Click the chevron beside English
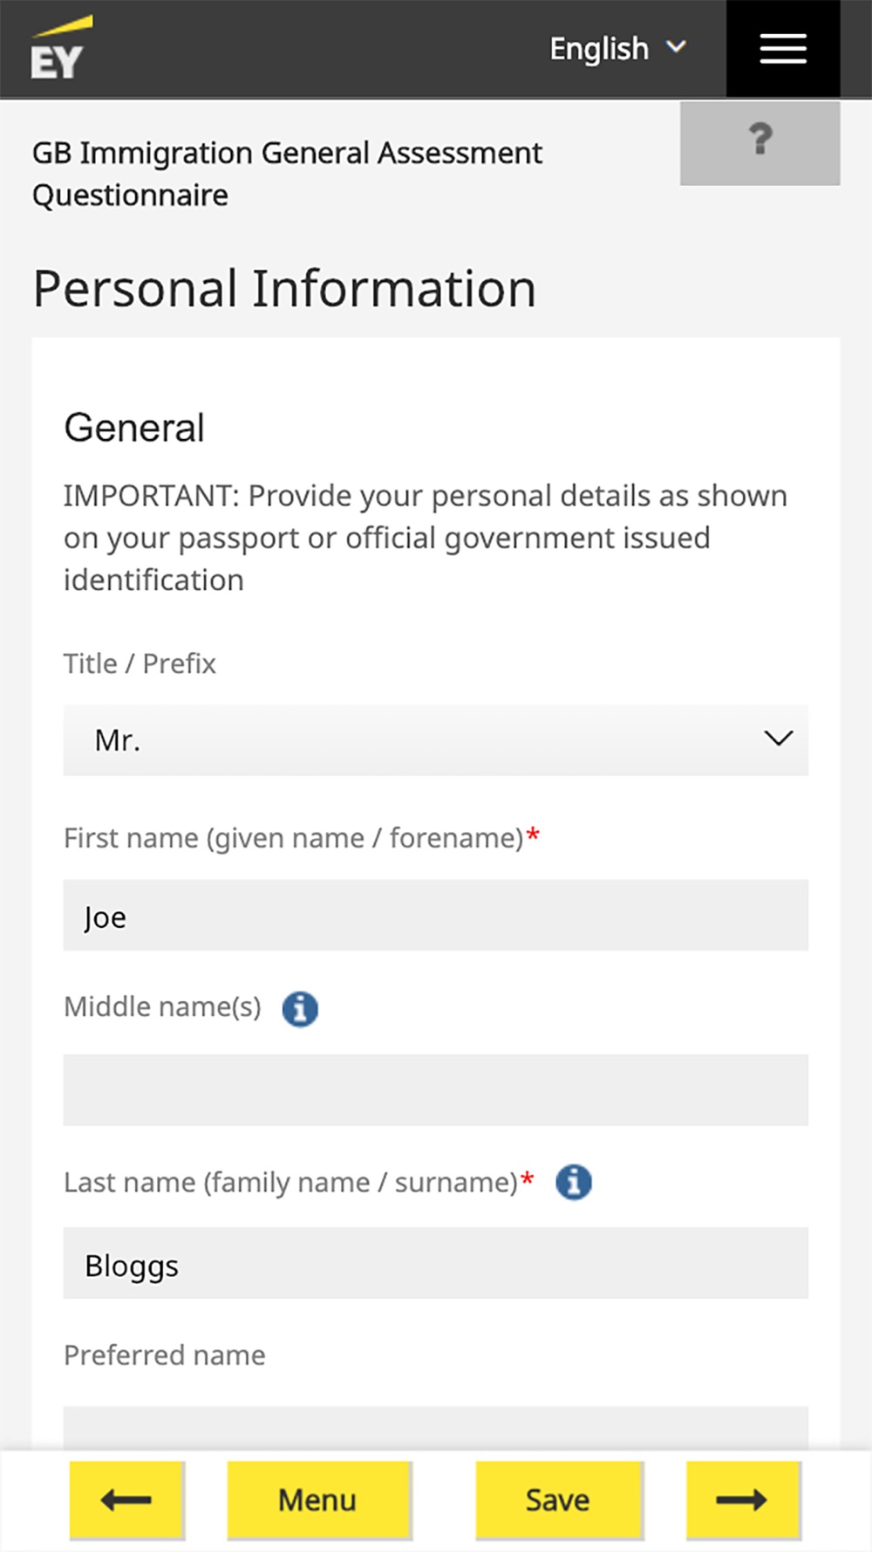 click(677, 47)
